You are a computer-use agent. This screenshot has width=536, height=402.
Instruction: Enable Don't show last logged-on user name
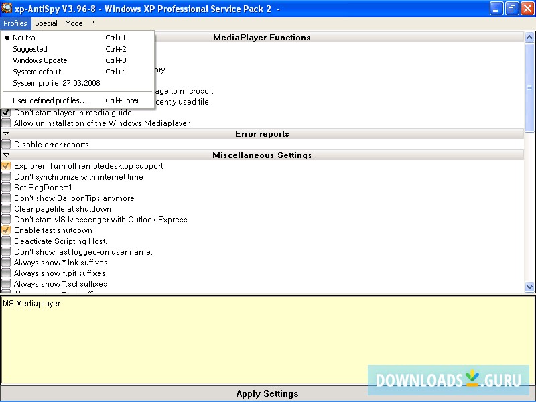(6, 252)
